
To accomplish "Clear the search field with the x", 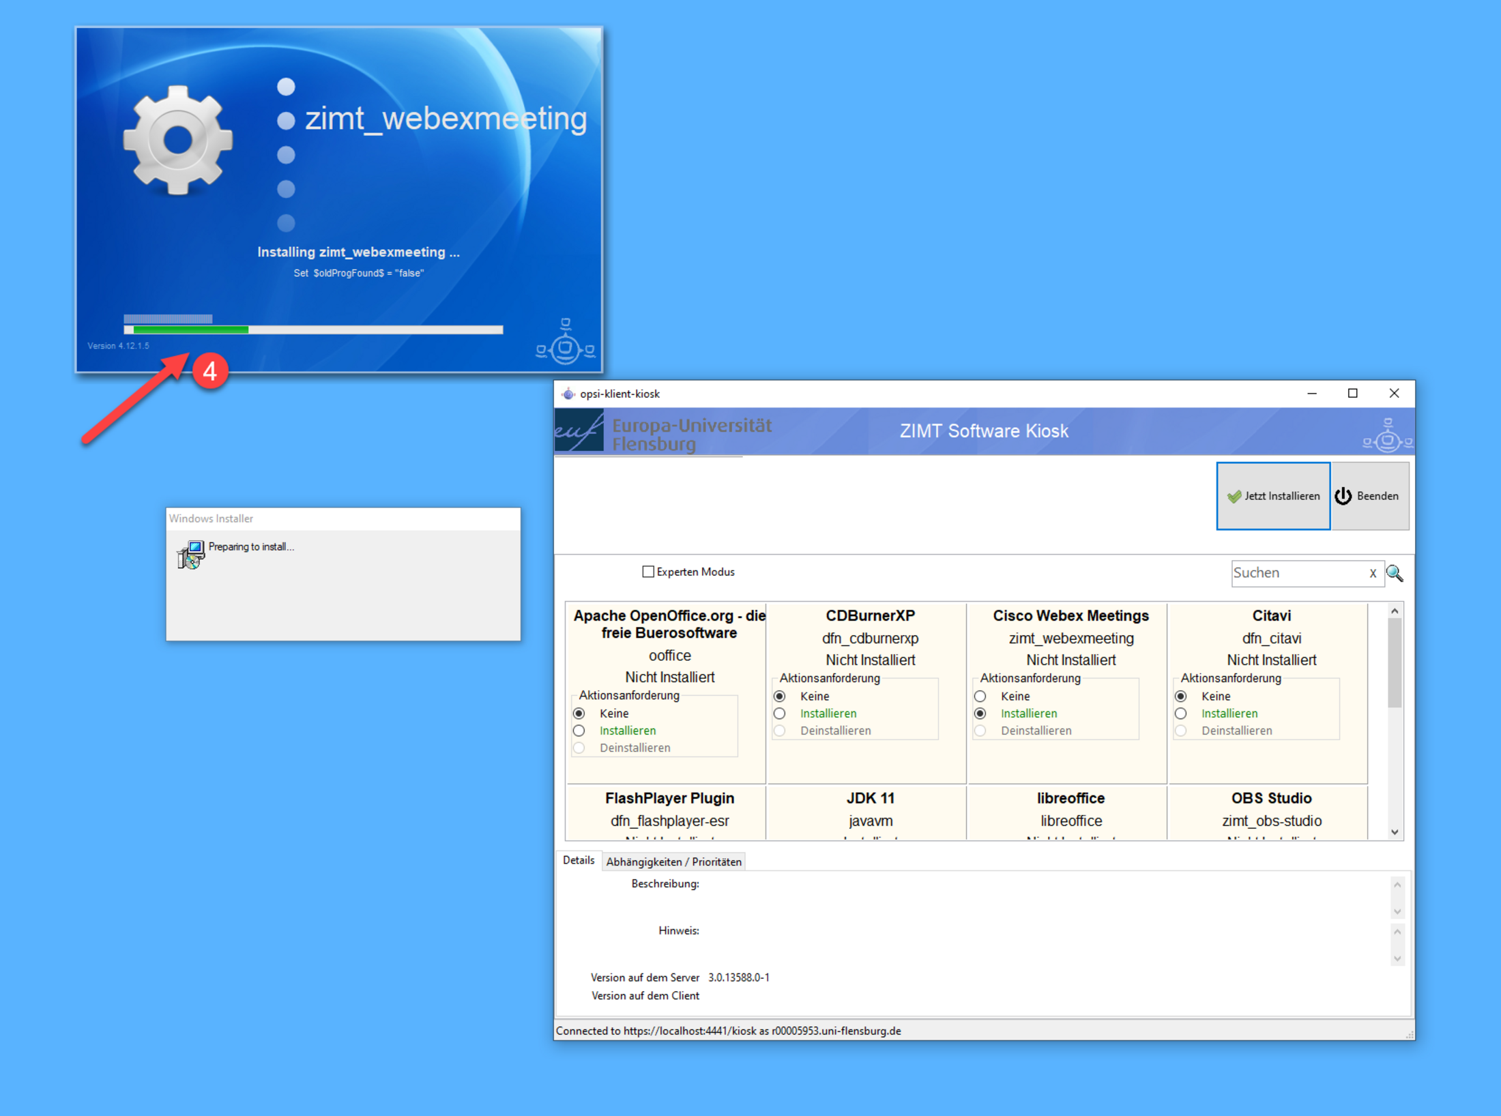I will tap(1372, 573).
